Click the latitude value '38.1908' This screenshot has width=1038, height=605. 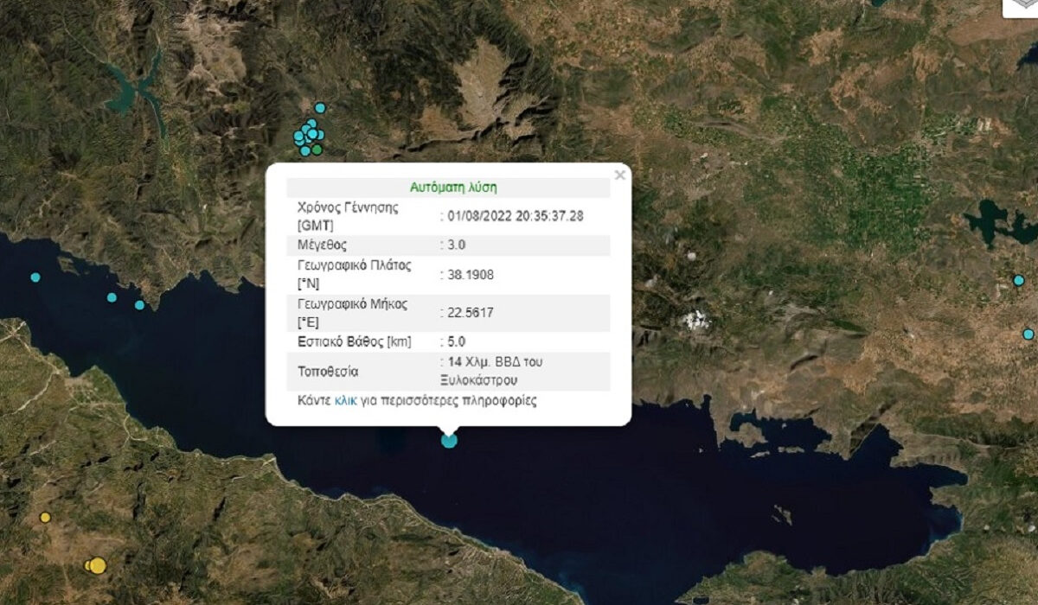click(x=470, y=274)
